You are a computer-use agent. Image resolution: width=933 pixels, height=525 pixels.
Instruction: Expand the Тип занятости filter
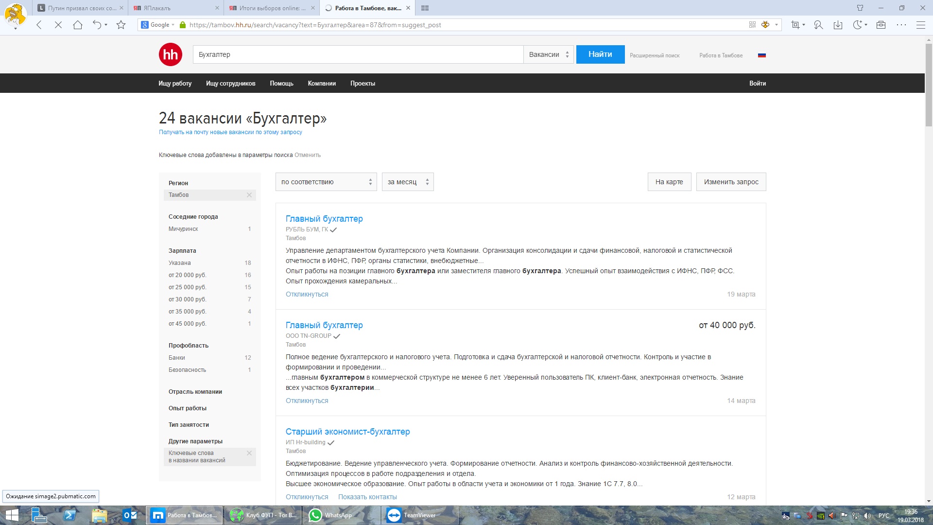(x=189, y=425)
